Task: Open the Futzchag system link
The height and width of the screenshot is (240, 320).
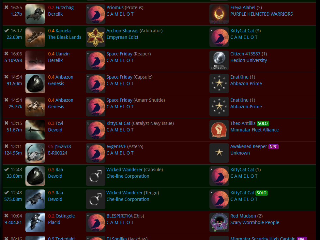Action: pyautogui.click(x=65, y=7)
